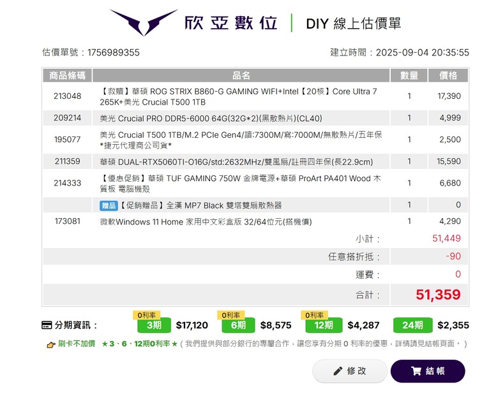
Task: Click the price 2,500
Action: 450,140
